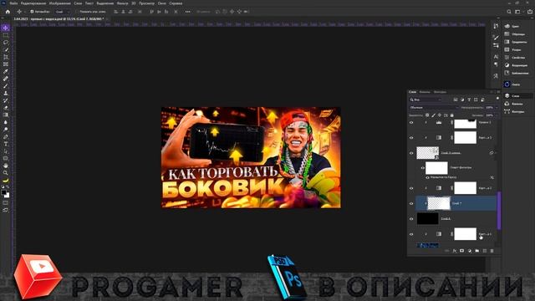This screenshot has width=535, height=301.
Task: Open the Изображение menu
Action: coord(59,3)
